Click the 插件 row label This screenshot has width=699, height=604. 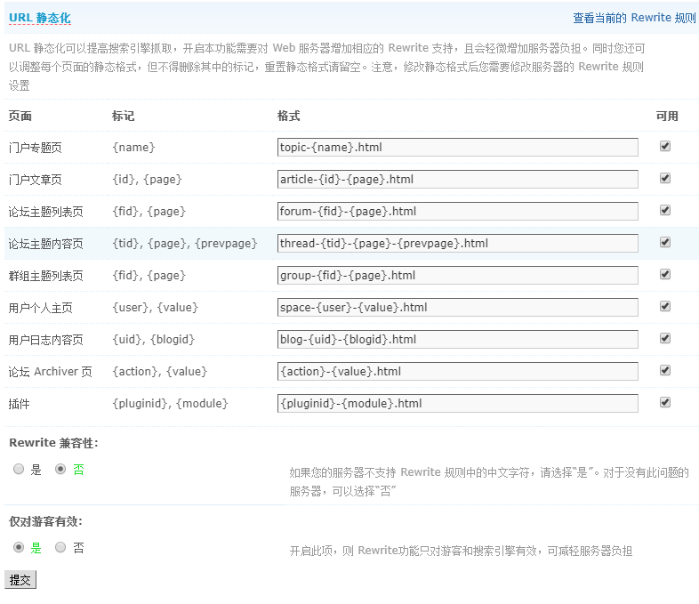[x=20, y=404]
